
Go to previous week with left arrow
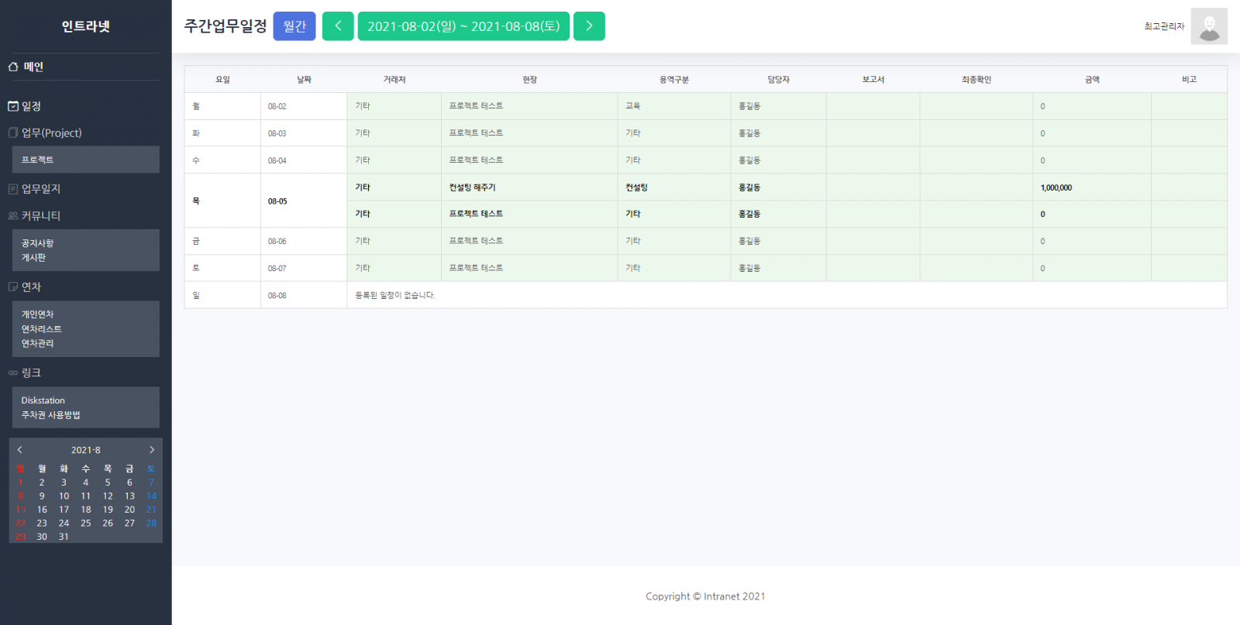[338, 26]
